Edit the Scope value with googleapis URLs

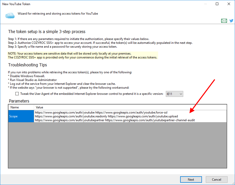tap(130, 116)
